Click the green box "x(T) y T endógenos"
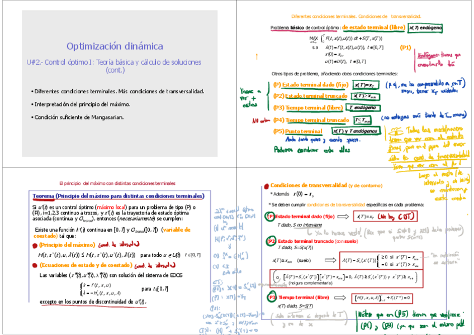474x335 pixels. pyautogui.click(x=355, y=131)
